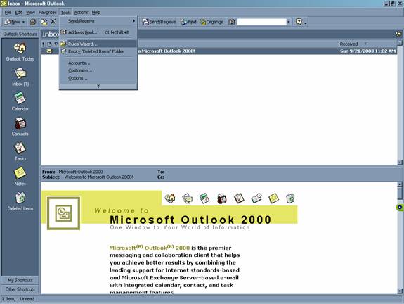Open the Send/Receive submenu
The width and height of the screenshot is (404, 304).
click(98, 21)
